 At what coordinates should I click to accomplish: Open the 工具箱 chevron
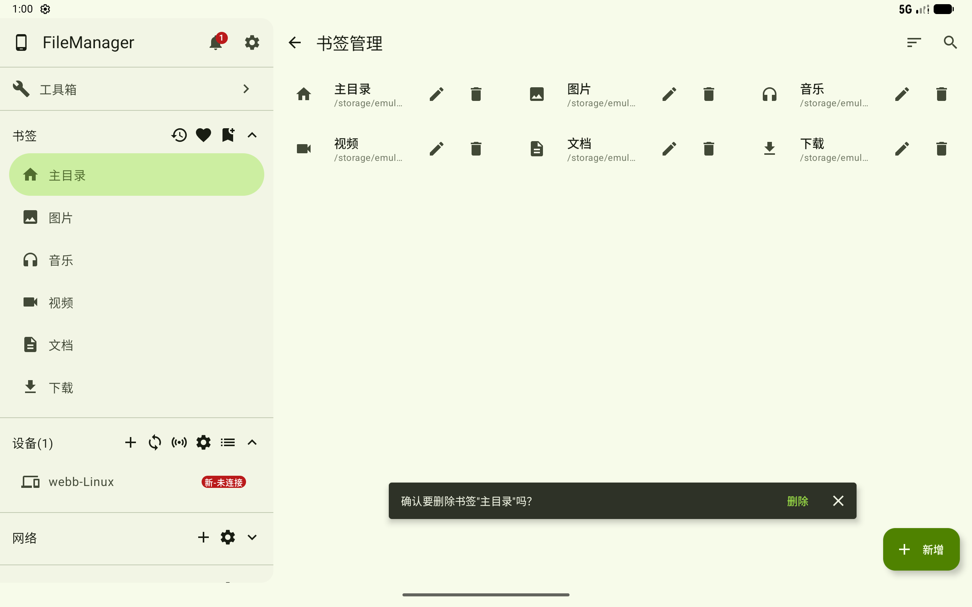pos(246,89)
